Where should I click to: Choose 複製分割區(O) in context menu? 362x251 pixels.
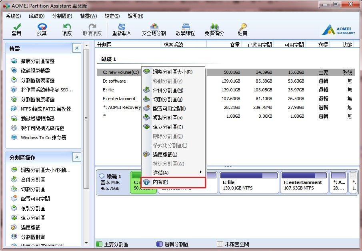(x=173, y=118)
